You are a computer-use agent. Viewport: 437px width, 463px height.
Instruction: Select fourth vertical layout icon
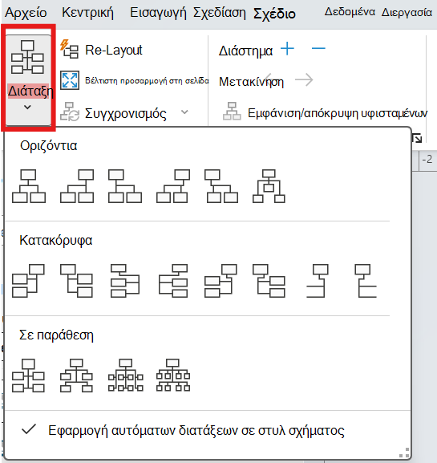point(173,281)
